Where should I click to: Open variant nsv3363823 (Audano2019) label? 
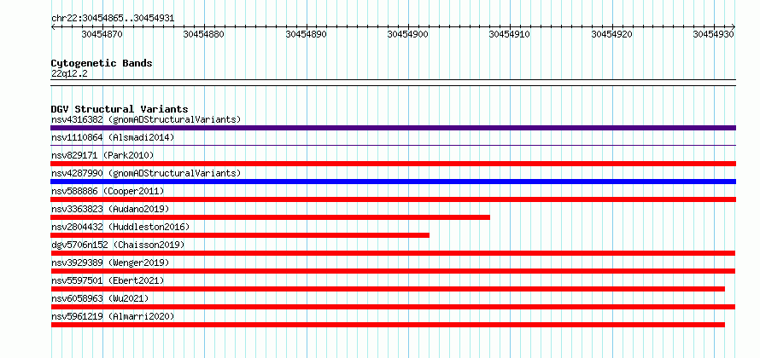pyautogui.click(x=110, y=209)
